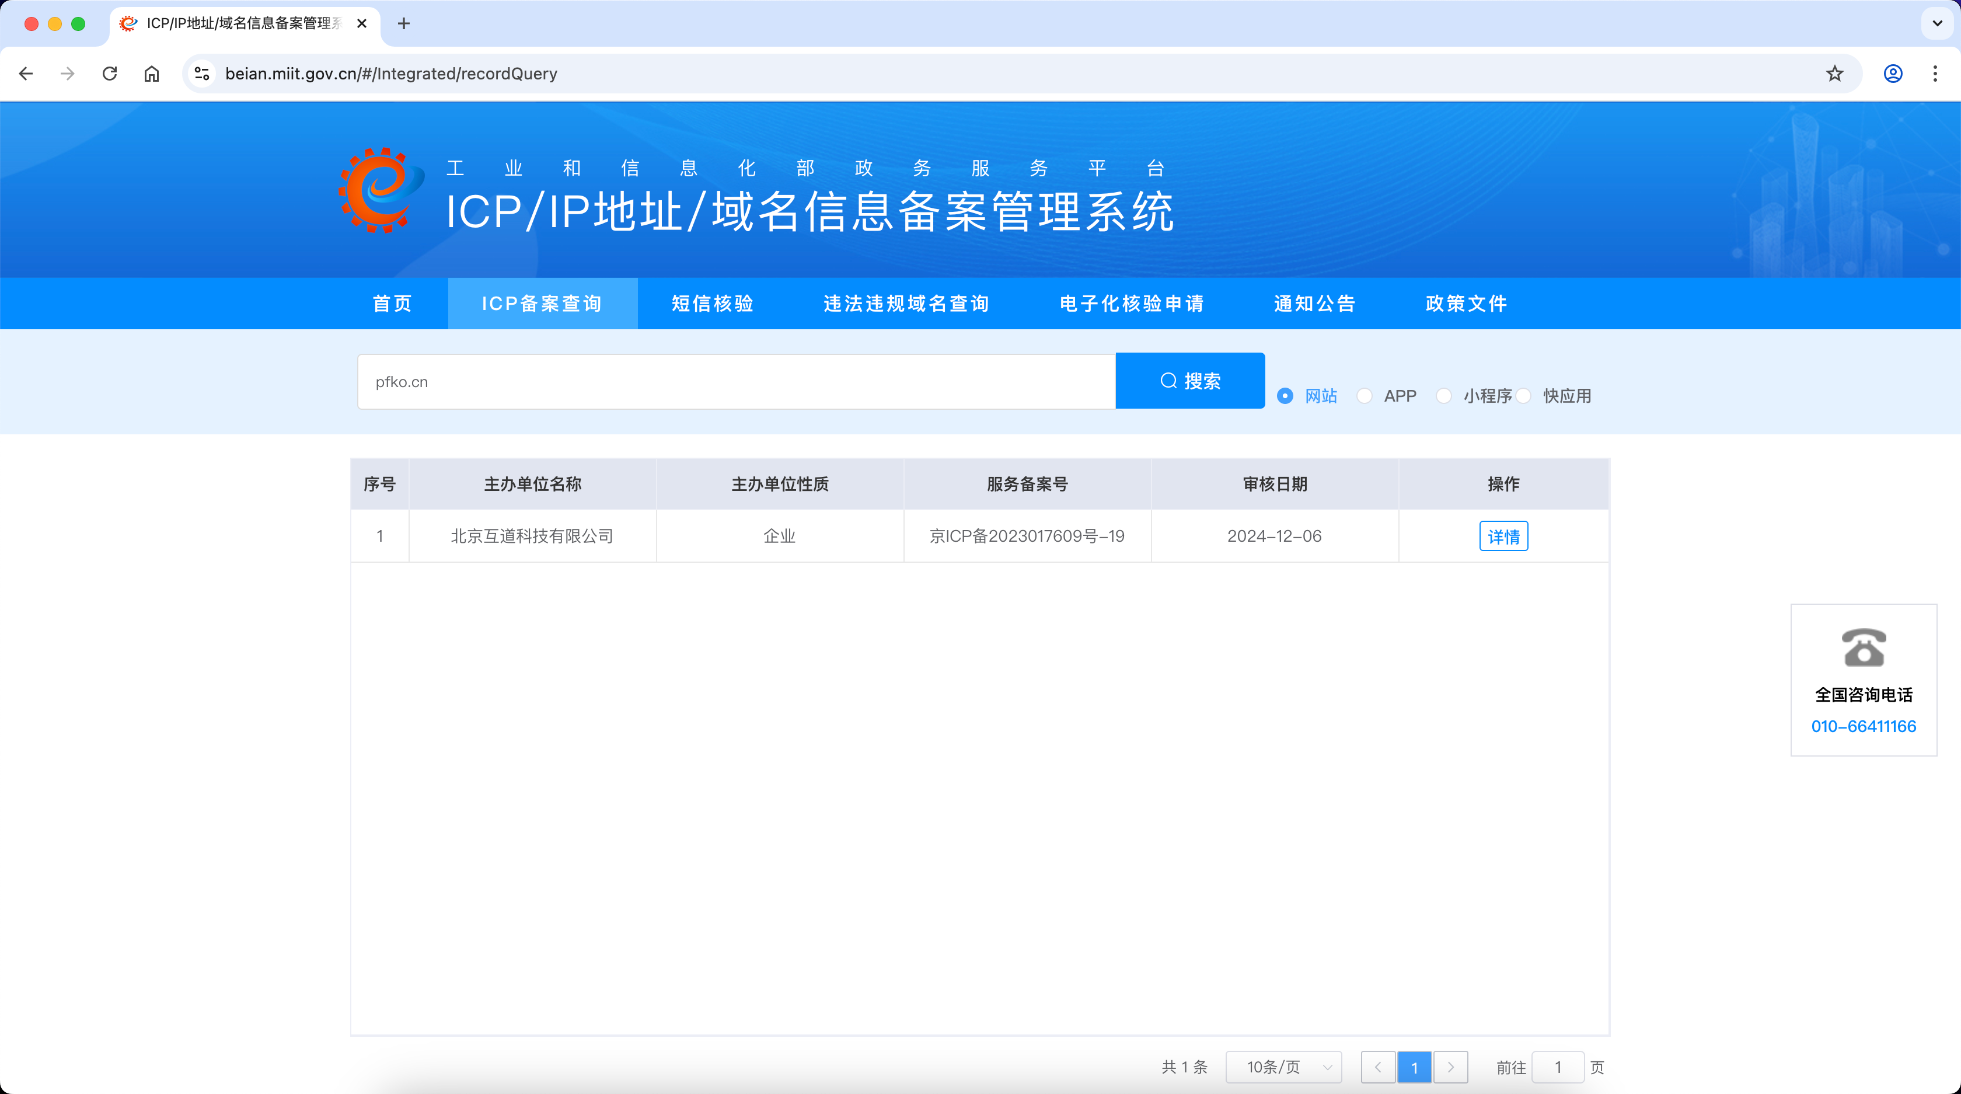This screenshot has height=1094, width=1961.
Task: Click the browser back arrow icon
Action: click(26, 73)
